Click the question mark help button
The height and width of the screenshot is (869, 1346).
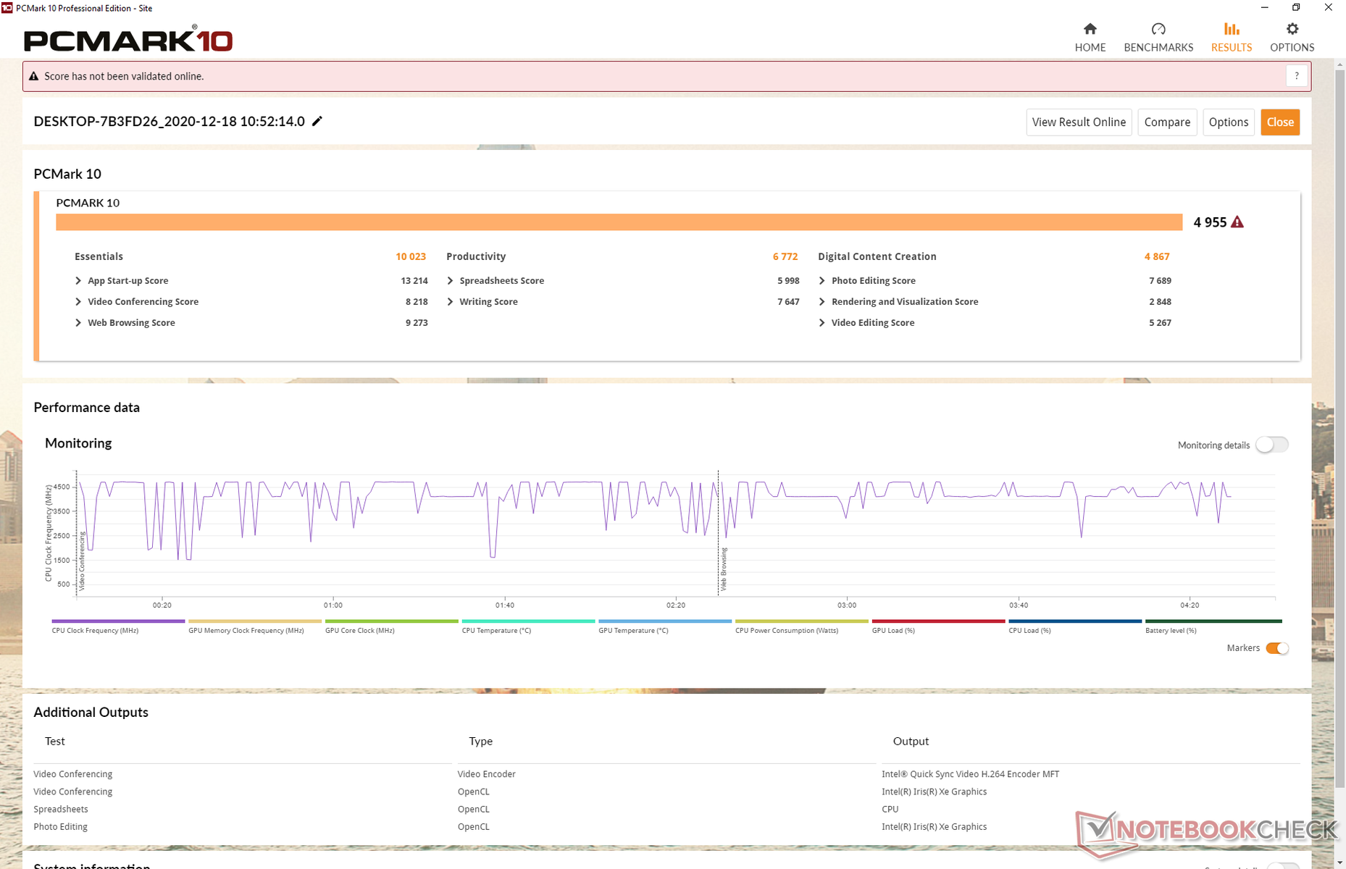[x=1297, y=76]
